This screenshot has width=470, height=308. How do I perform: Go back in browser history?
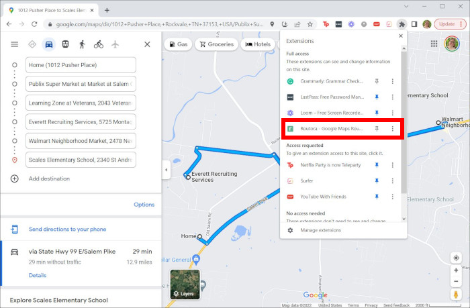[9, 24]
